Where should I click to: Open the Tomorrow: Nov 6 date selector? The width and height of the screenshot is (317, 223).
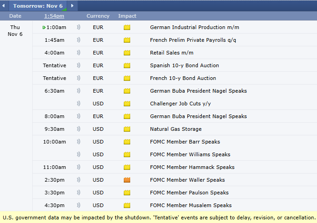[38, 6]
